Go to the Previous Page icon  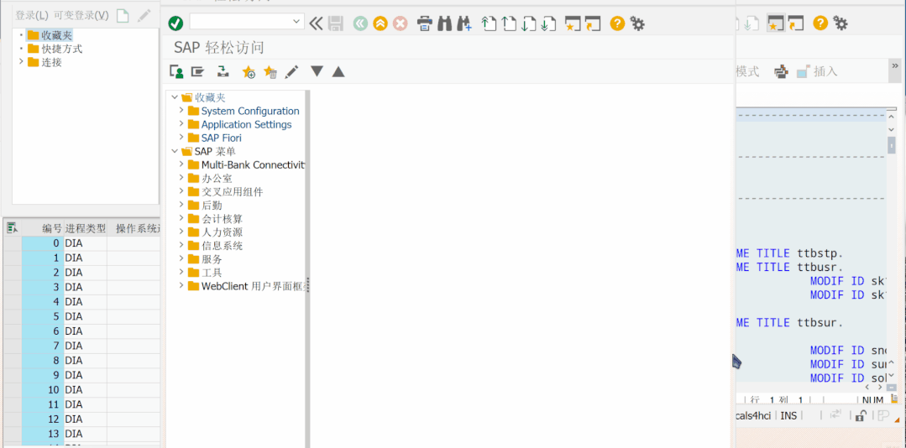pos(509,23)
